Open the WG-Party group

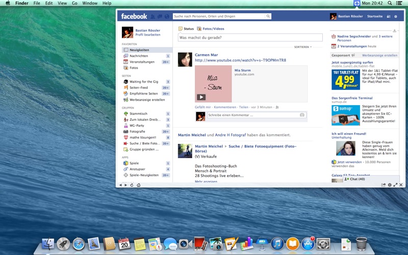pyautogui.click(x=147, y=125)
